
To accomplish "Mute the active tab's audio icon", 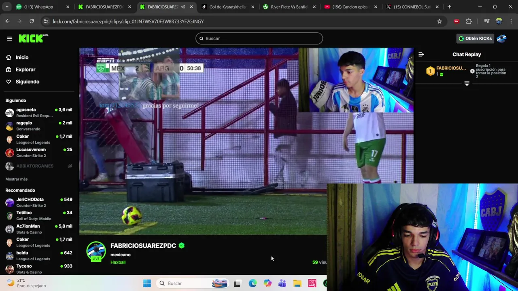I will pos(183,7).
